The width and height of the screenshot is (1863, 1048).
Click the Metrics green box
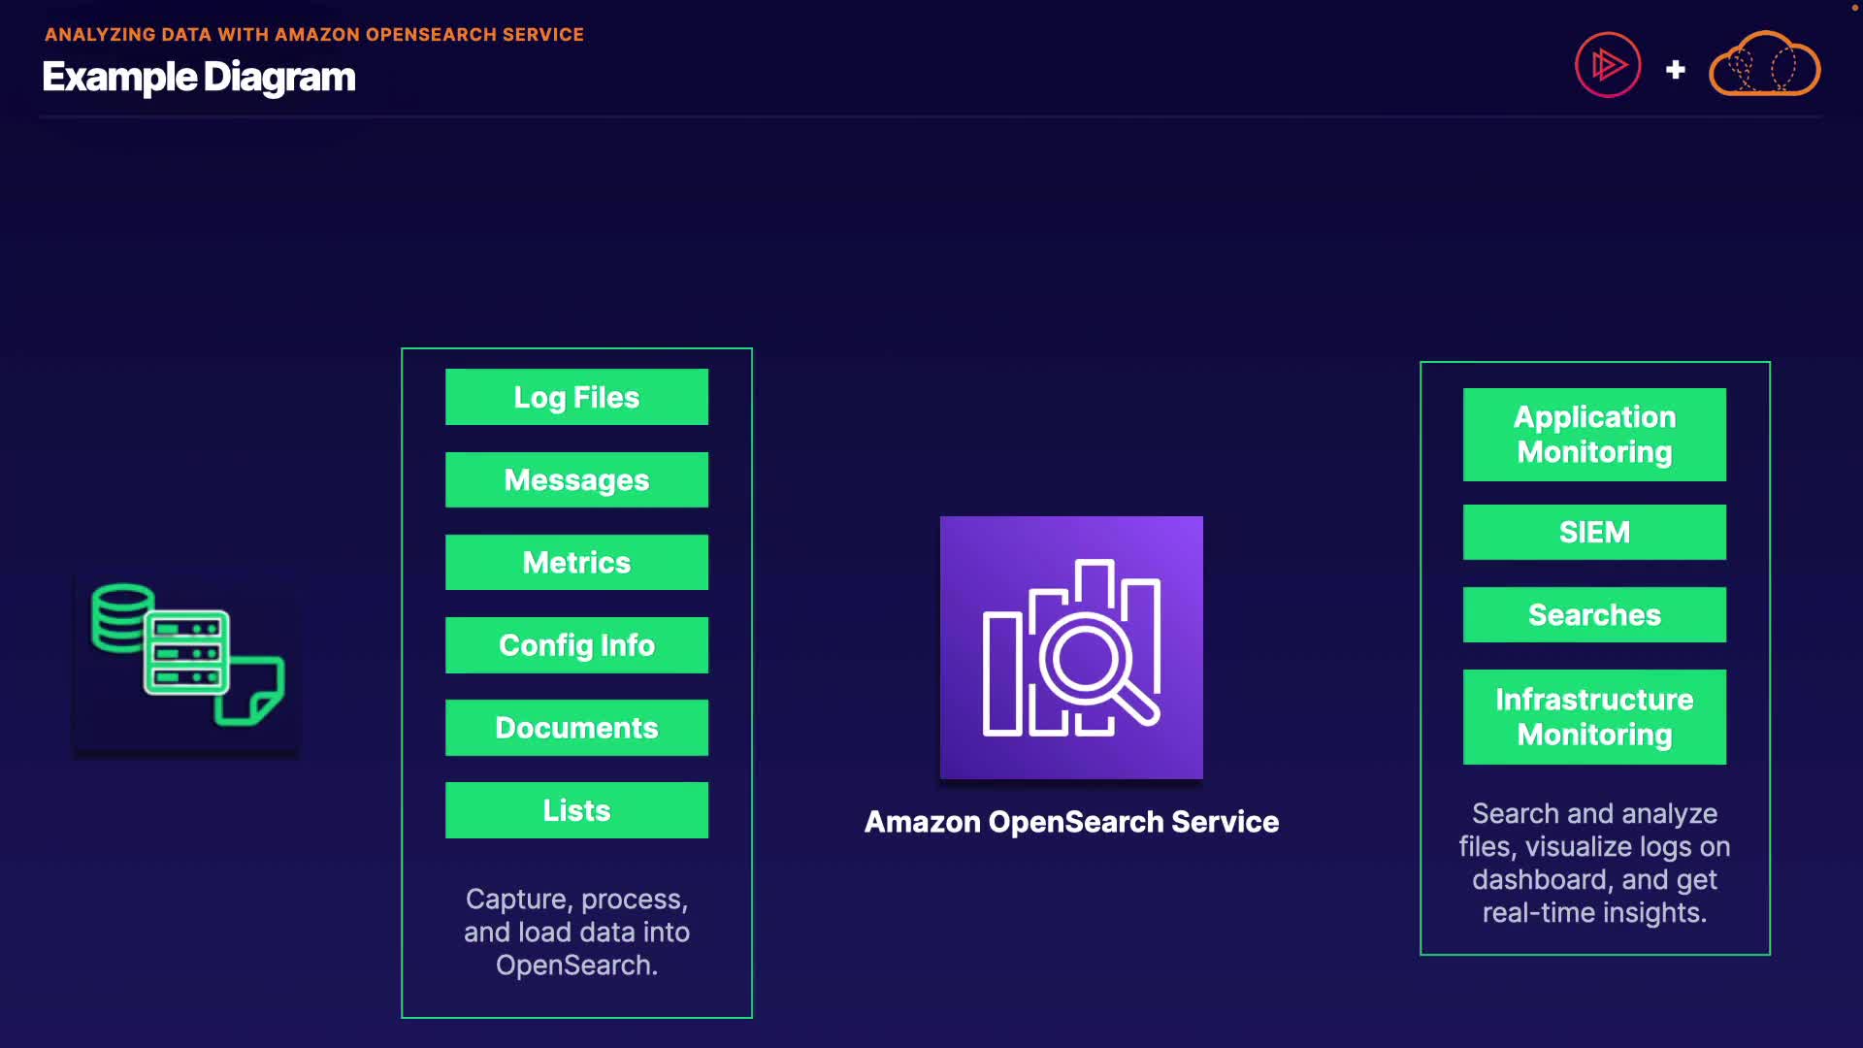point(576,562)
